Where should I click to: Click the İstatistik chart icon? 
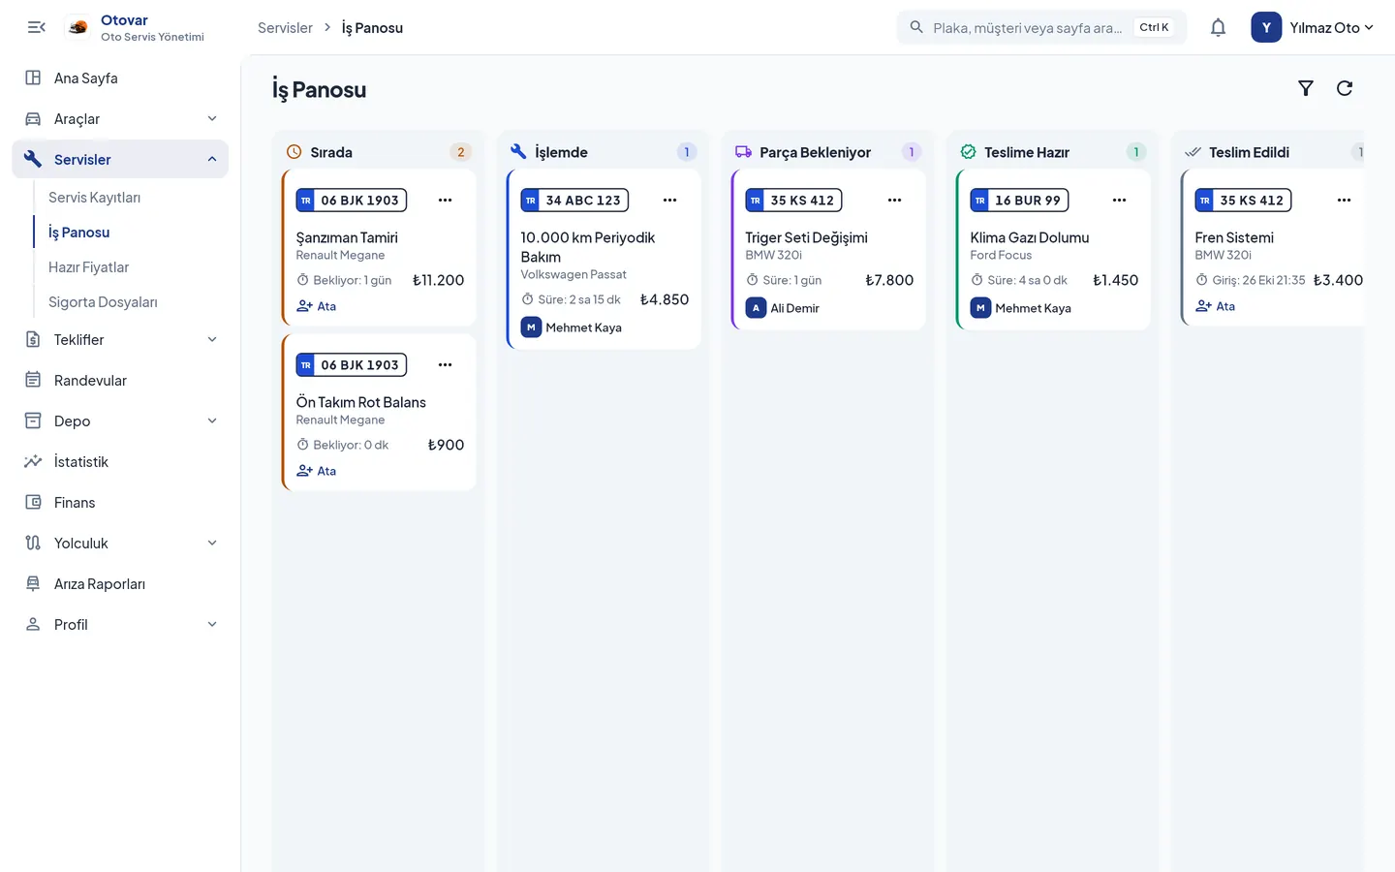click(x=33, y=461)
